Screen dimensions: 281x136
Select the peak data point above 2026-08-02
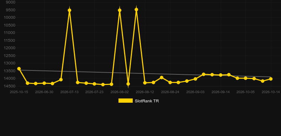tap(120, 10)
